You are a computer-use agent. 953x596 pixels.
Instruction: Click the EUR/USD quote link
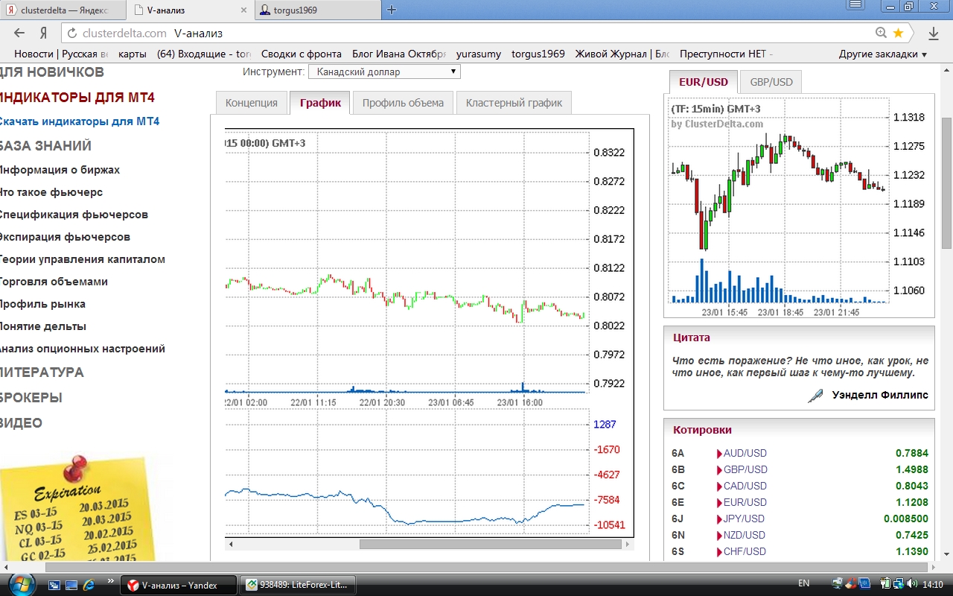[745, 502]
